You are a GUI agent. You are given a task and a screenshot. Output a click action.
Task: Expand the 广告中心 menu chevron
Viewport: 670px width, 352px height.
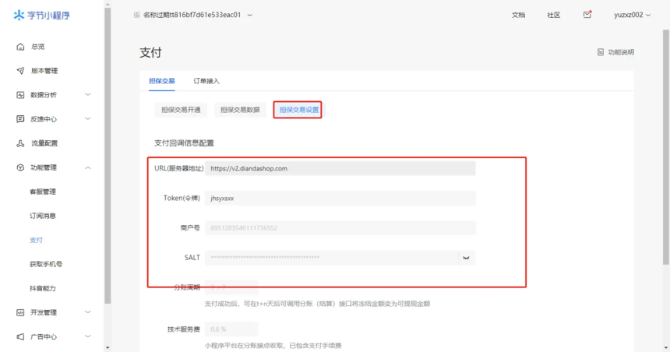click(x=87, y=336)
